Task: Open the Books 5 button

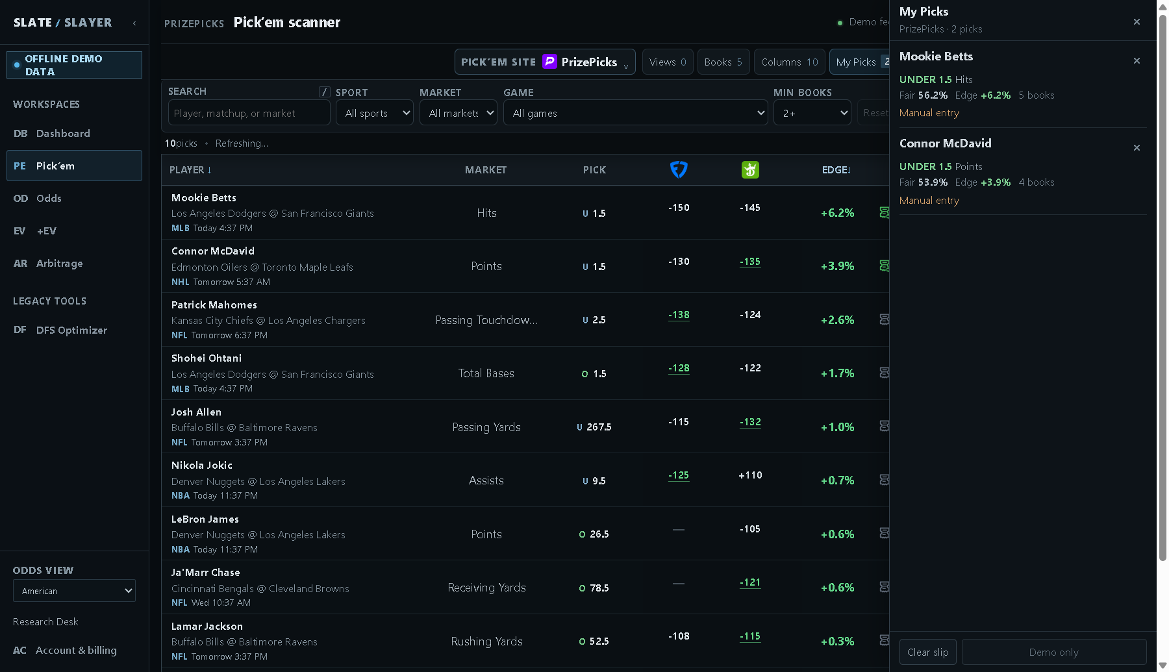Action: pos(723,62)
